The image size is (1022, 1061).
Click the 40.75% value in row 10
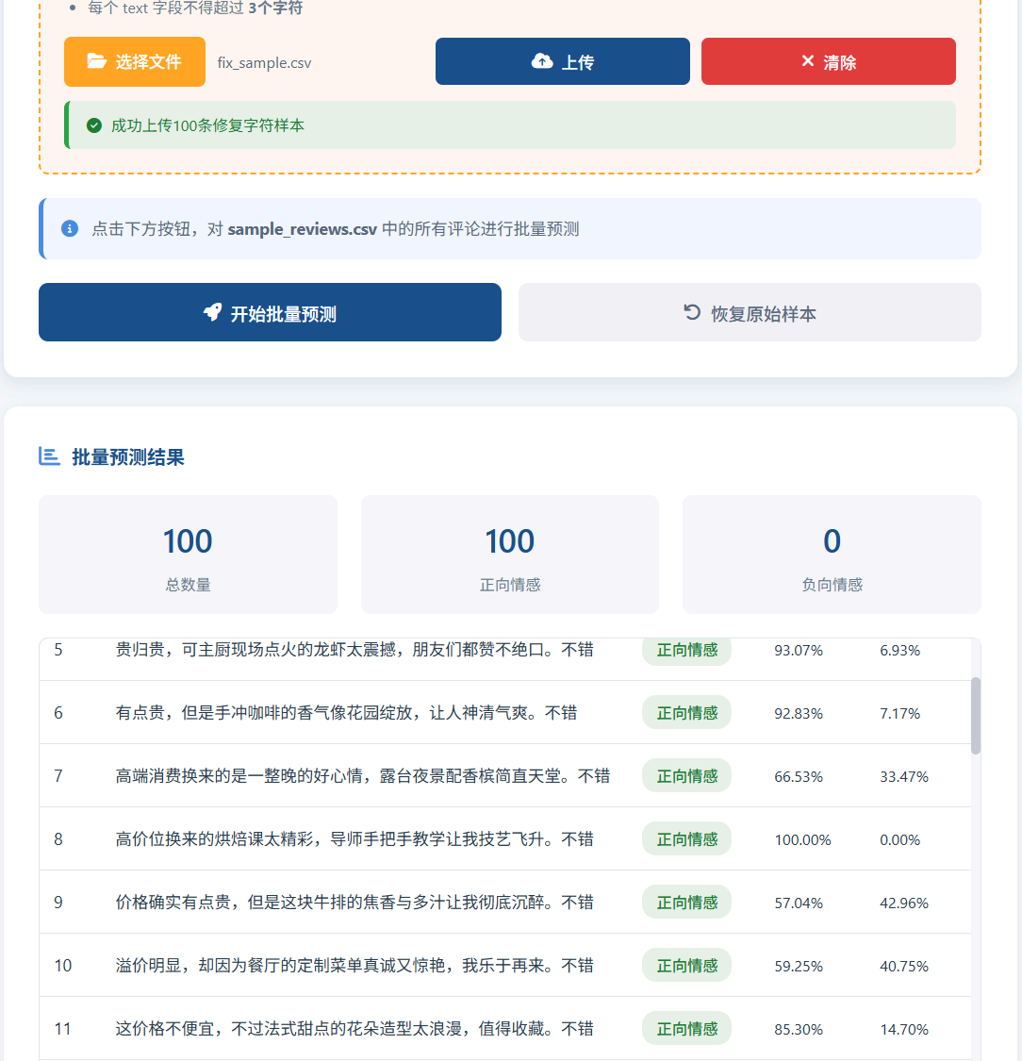(x=903, y=966)
